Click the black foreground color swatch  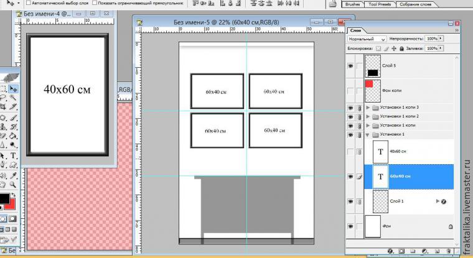tap(4, 200)
